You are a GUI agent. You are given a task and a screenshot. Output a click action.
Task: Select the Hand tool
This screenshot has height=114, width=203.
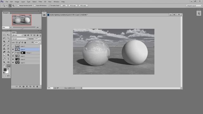[4, 66]
